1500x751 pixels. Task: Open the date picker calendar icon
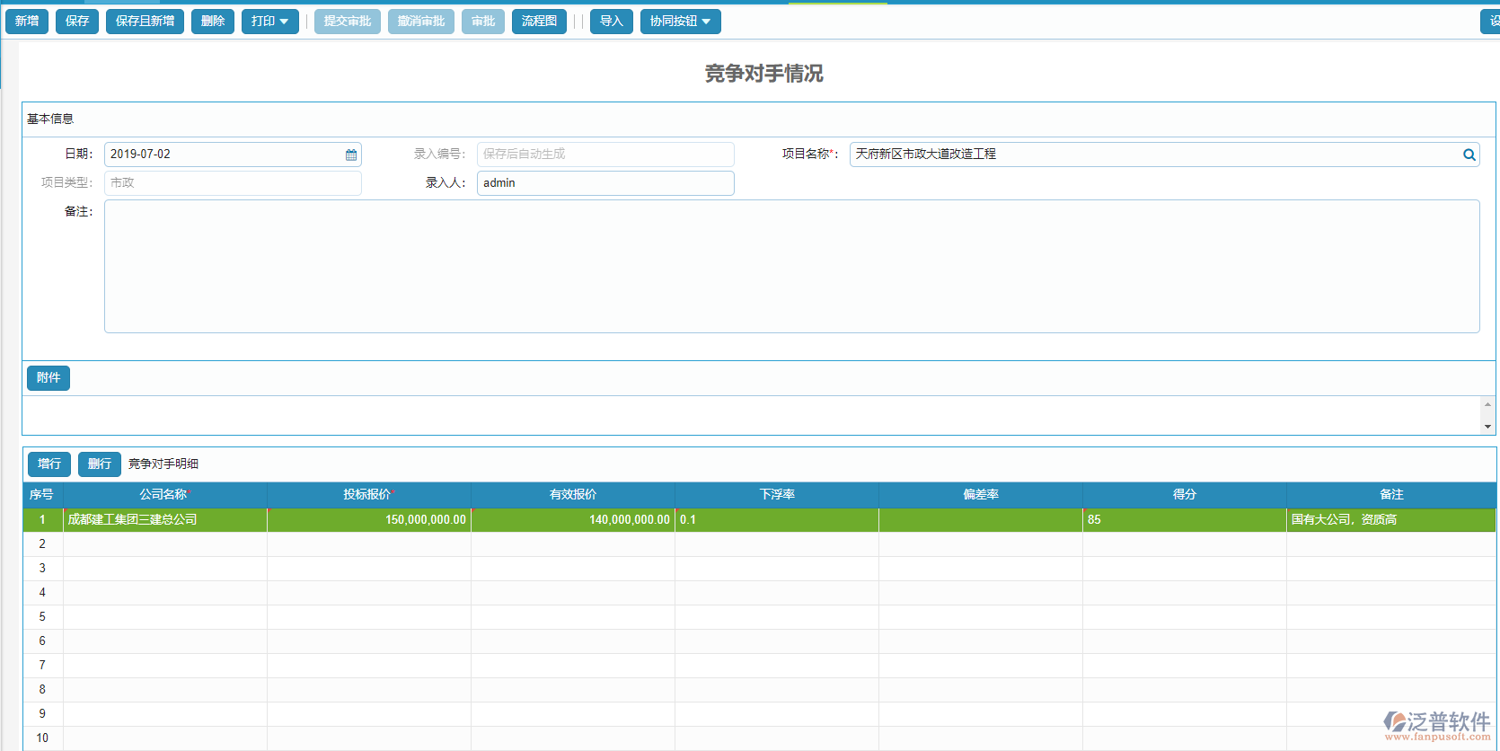point(351,155)
